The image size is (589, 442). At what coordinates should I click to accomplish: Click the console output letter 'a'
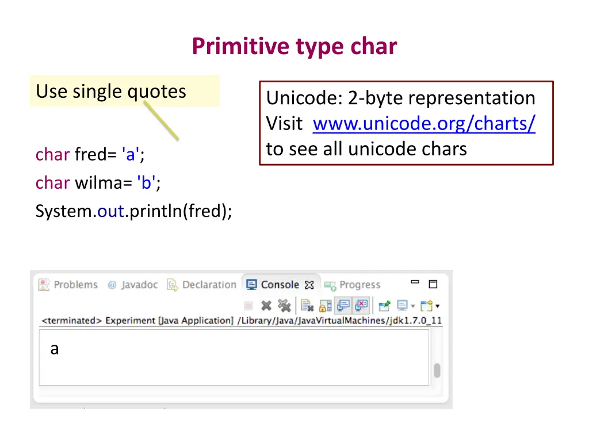55,349
